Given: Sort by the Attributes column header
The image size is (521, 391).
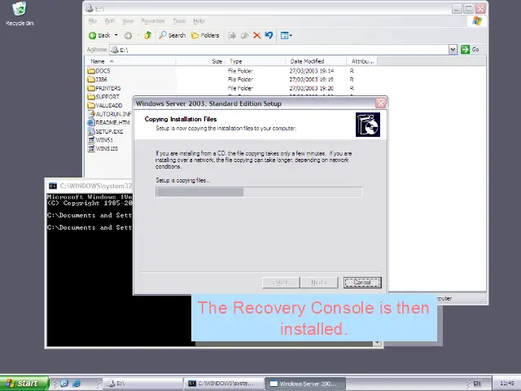Looking at the screenshot, I should (361, 61).
